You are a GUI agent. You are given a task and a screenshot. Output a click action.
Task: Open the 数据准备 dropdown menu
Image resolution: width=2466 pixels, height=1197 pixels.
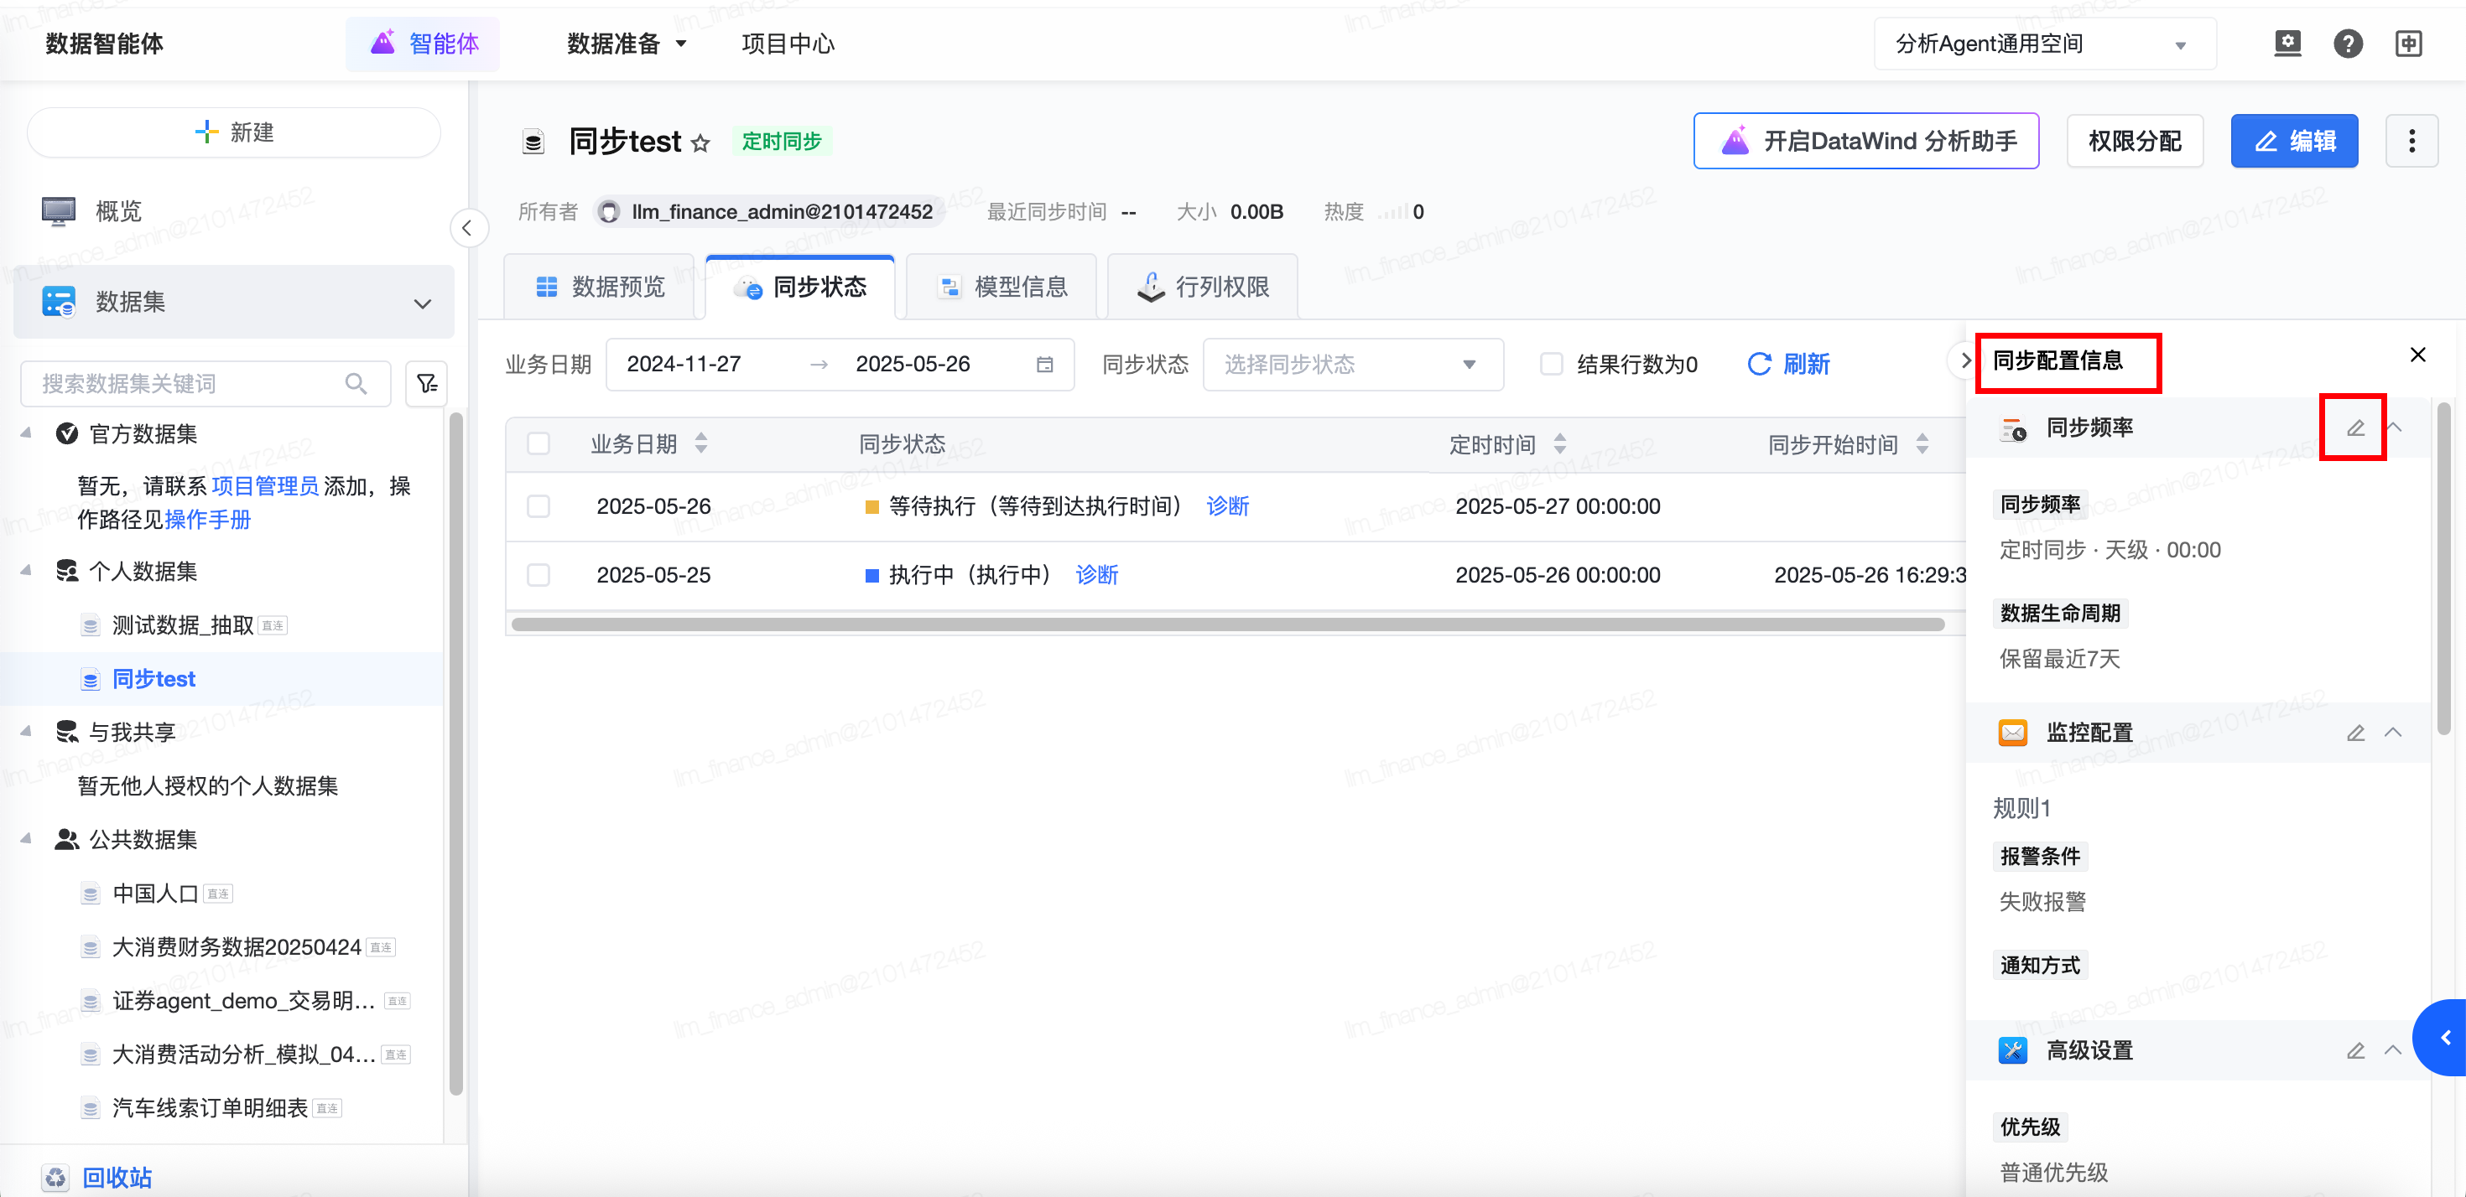coord(627,44)
